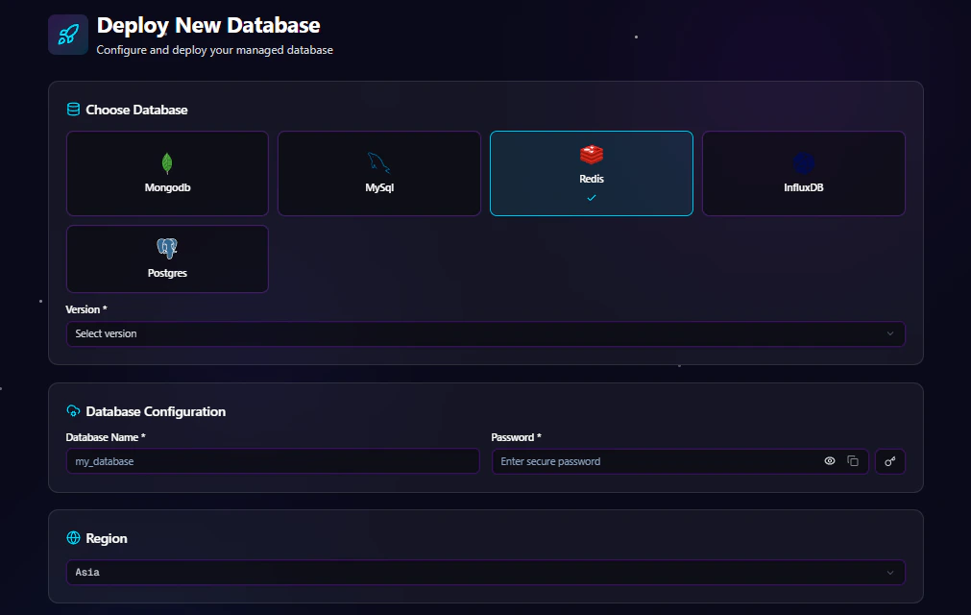Click the globe icon beside Region
This screenshot has height=615, width=971.
(73, 537)
